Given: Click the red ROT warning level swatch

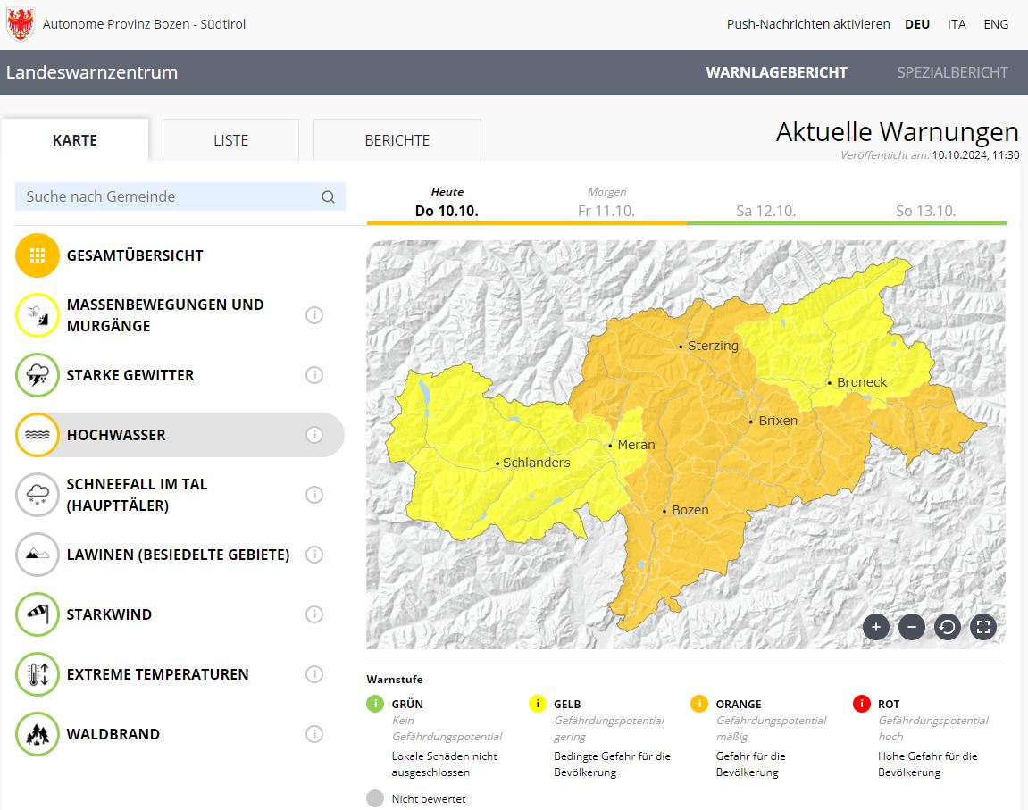Looking at the screenshot, I should (861, 704).
